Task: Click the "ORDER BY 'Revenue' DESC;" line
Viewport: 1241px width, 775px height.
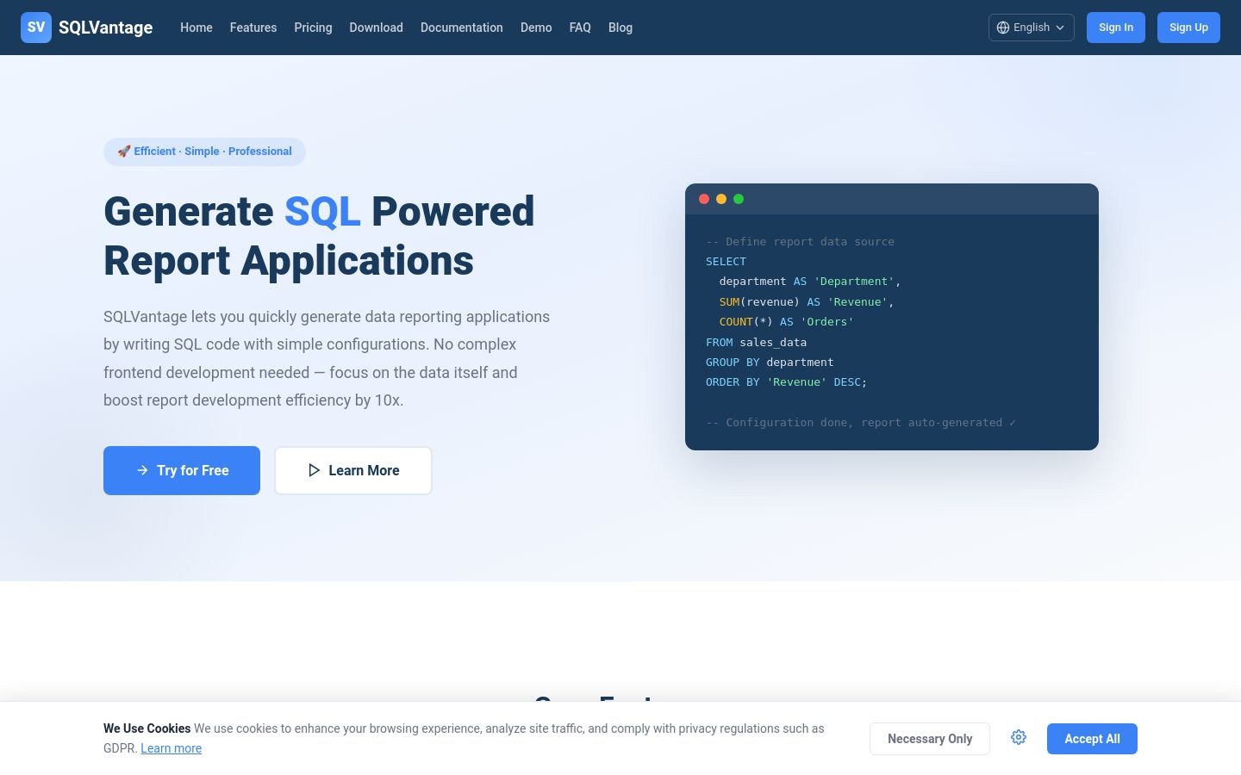Action: (x=786, y=382)
